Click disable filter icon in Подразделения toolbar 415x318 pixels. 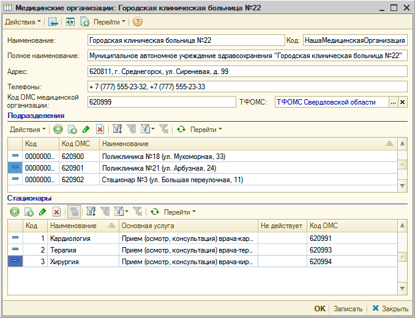pos(163,129)
